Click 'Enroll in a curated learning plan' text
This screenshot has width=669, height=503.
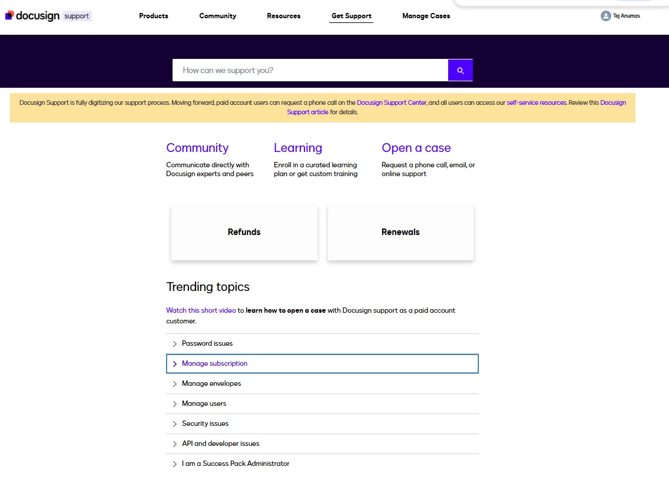315,170
